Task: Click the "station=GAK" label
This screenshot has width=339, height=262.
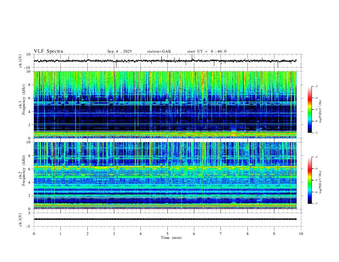Action: click(x=159, y=51)
